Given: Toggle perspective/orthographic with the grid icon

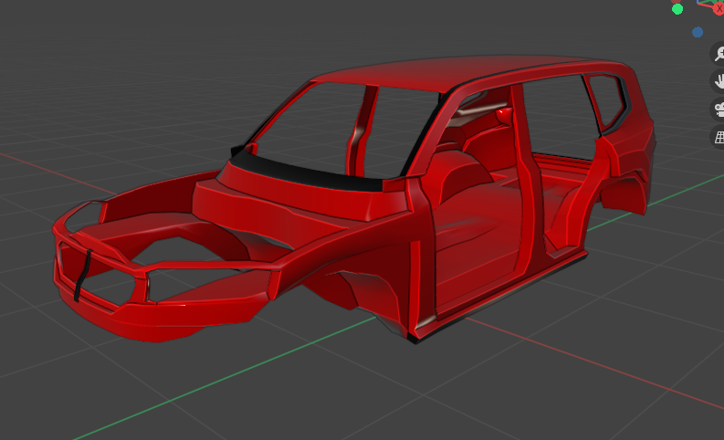Looking at the screenshot, I should (x=719, y=137).
